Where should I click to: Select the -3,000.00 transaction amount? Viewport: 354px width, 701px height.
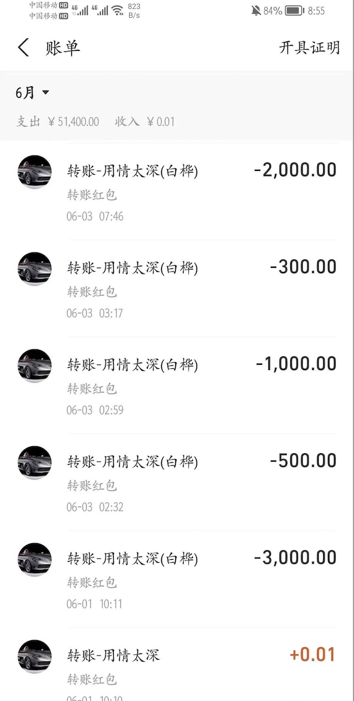296,558
